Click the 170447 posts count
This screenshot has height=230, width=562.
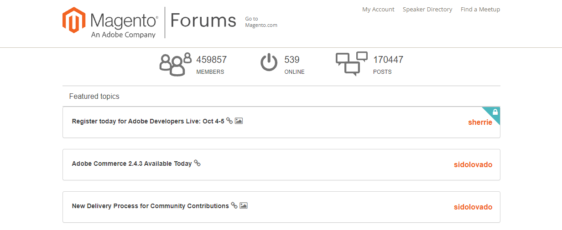pos(388,60)
